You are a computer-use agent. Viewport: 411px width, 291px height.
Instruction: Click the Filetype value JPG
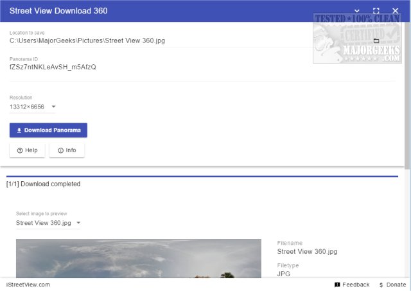pos(284,274)
